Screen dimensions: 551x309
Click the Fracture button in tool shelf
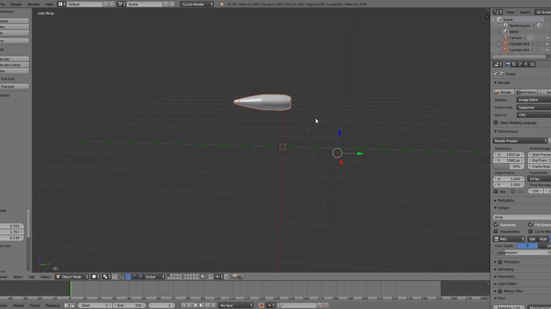(x=14, y=86)
